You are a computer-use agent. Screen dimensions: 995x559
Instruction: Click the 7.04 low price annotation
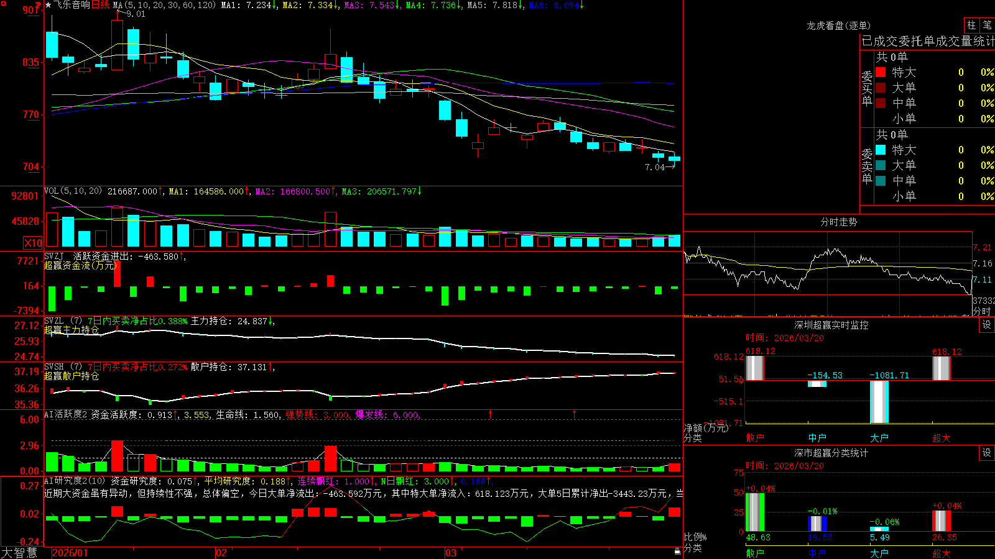655,167
